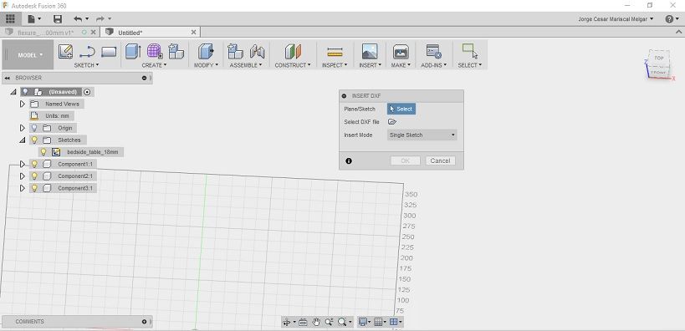The height and width of the screenshot is (331, 685).
Task: Open the Viewports layout dropdown
Action: [x=396, y=323]
